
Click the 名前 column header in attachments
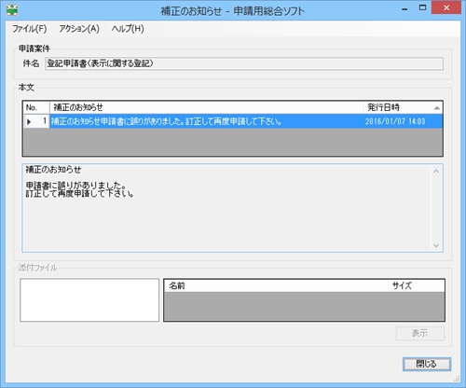tap(276, 285)
